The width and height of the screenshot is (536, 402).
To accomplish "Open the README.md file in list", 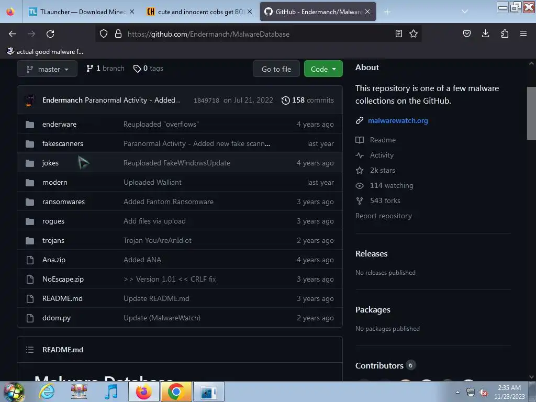I will [62, 299].
